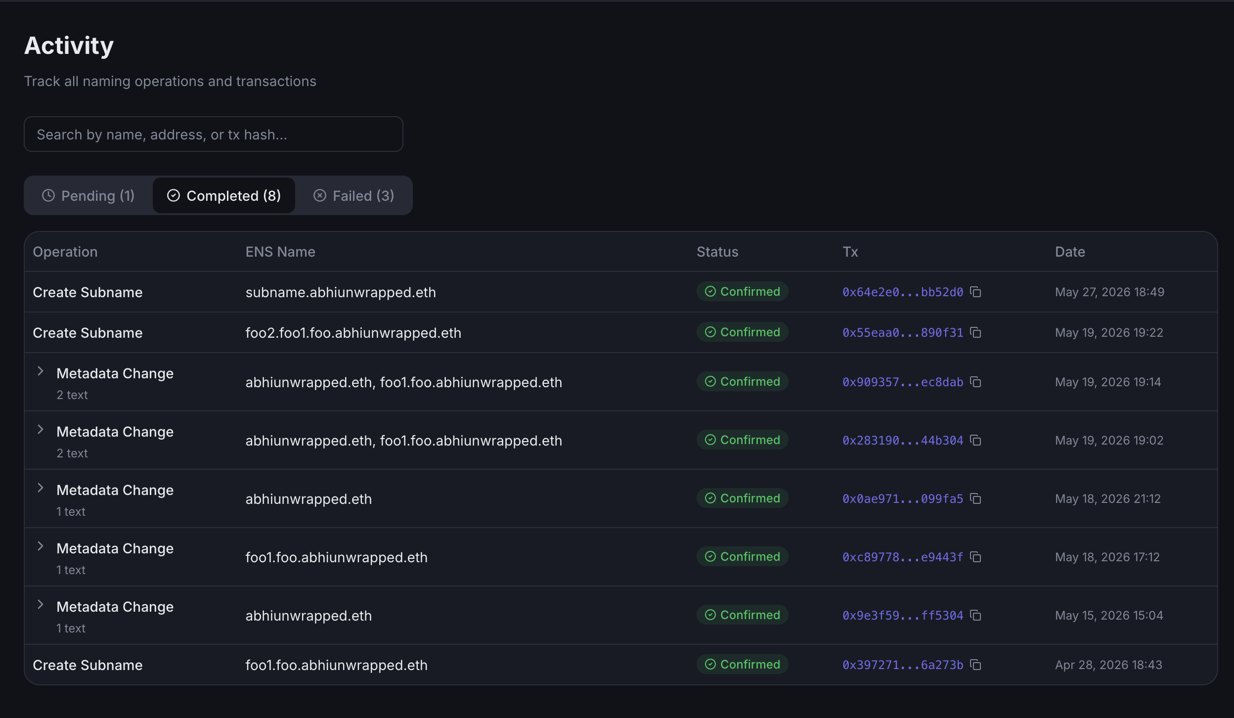Click Create Subname operation dated Apr 28
Screen dimensions: 1234x718
click(88, 665)
